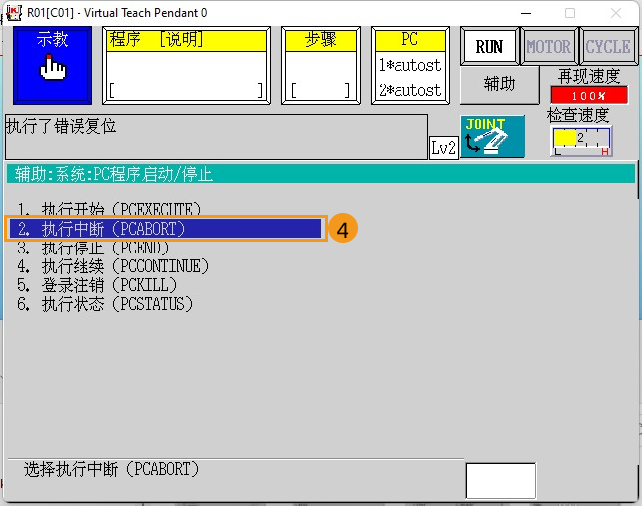Toggle the MOTOR power button
642x506 pixels.
549,46
